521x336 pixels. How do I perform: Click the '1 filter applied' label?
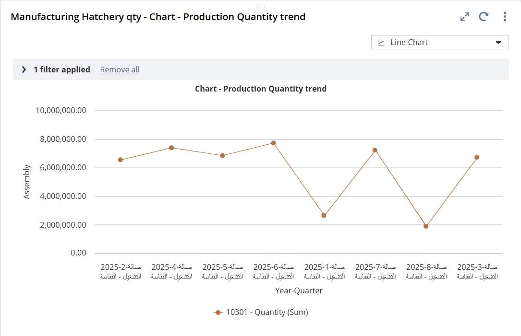[61, 70]
